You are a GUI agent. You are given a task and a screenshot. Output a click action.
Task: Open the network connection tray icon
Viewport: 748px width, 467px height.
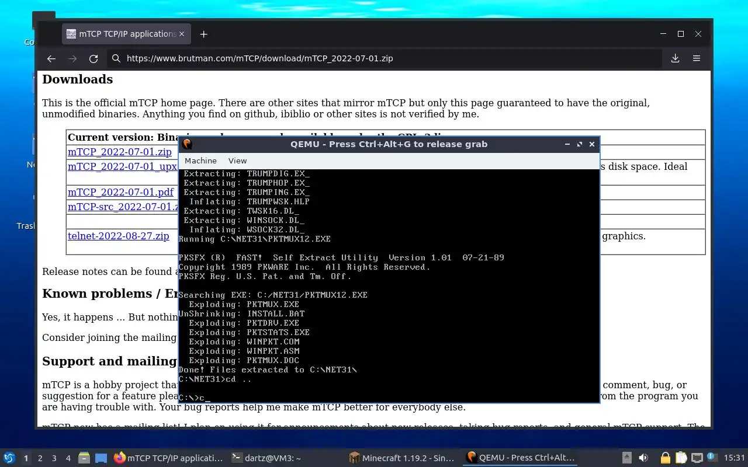[x=697, y=458]
